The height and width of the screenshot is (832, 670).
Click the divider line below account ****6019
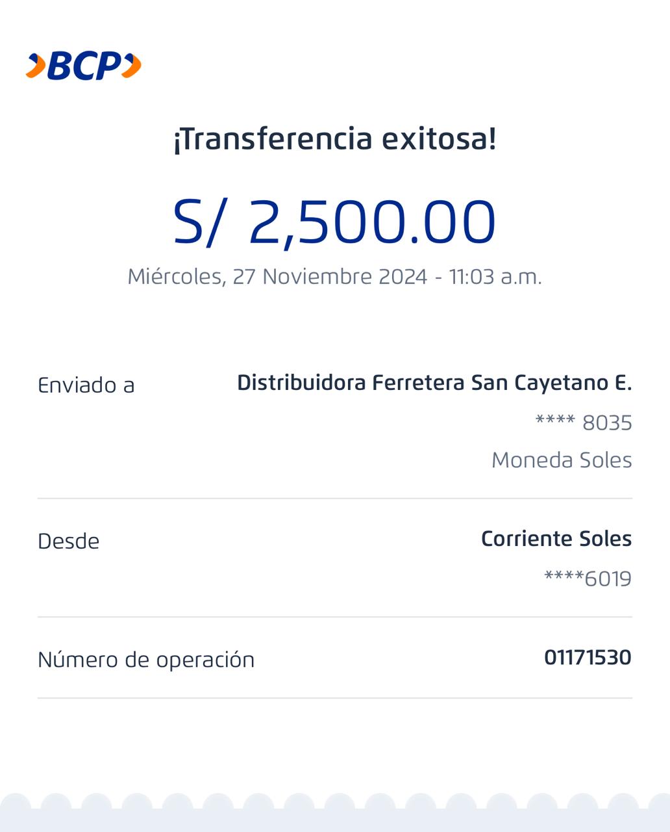(334, 617)
